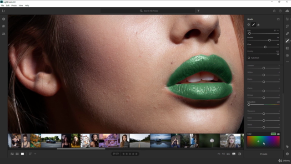The image size is (291, 164).
Task: Rate the photo five stars
Action: tap(136, 154)
